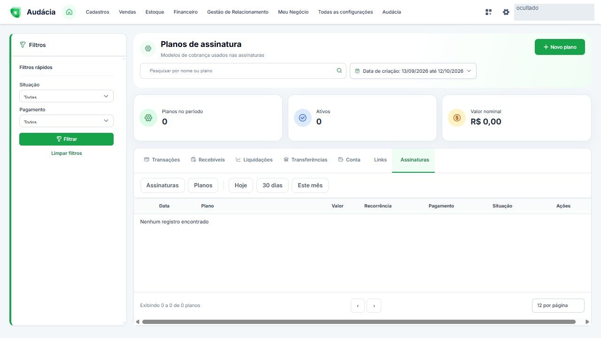601x338 pixels.
Task: Open the Estoque menu
Action: pyautogui.click(x=155, y=12)
